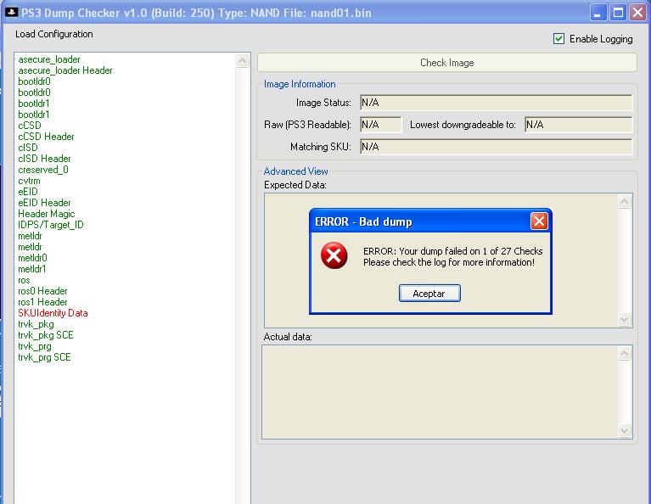Select the ros1 Header entry
The width and height of the screenshot is (651, 504).
pyautogui.click(x=42, y=302)
